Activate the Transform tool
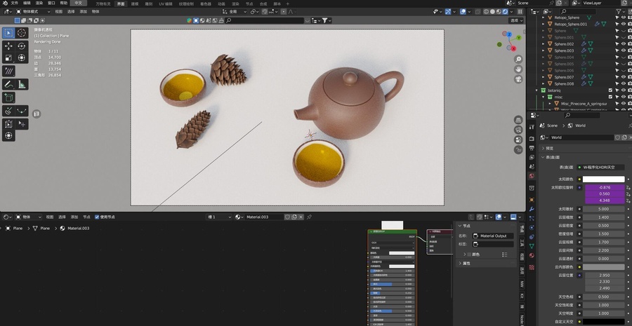 (22, 58)
